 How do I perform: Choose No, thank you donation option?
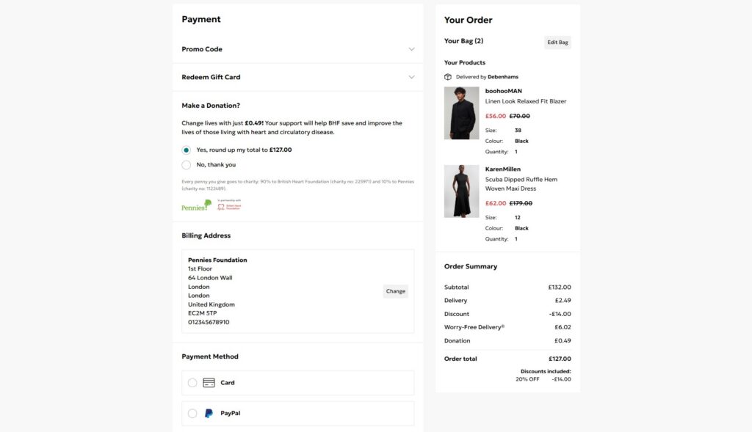[x=187, y=165]
